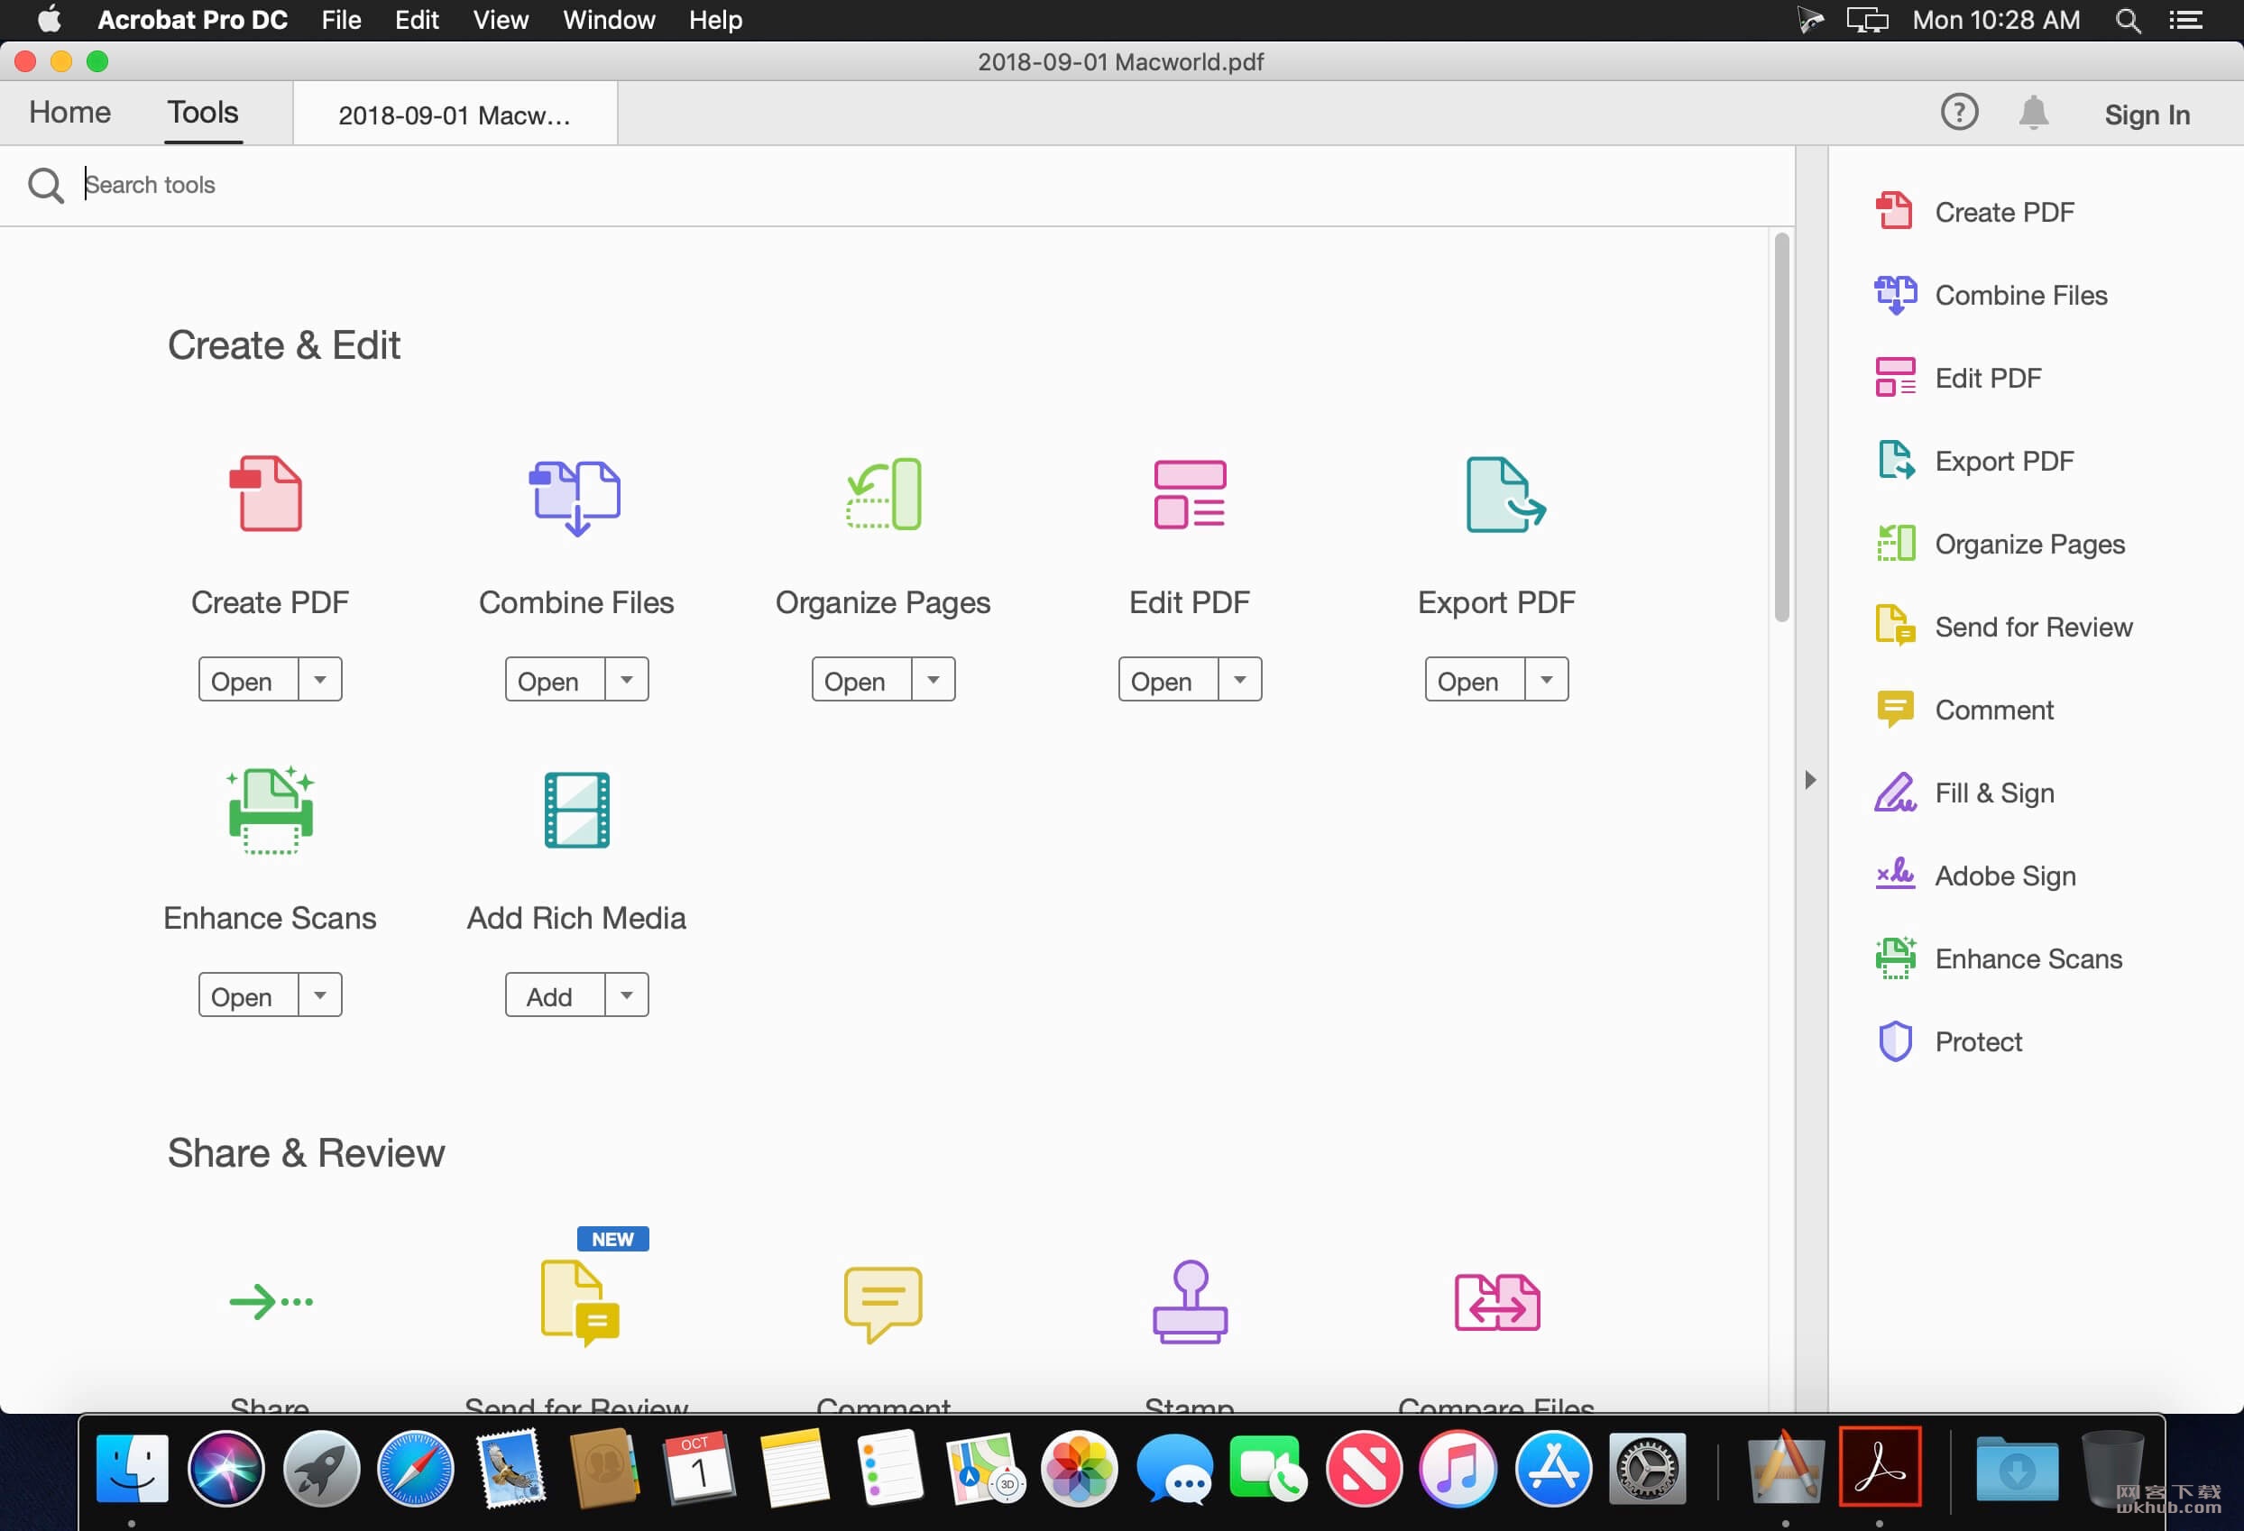The image size is (2244, 1531).
Task: Click Open button under Create PDF
Action: (249, 680)
